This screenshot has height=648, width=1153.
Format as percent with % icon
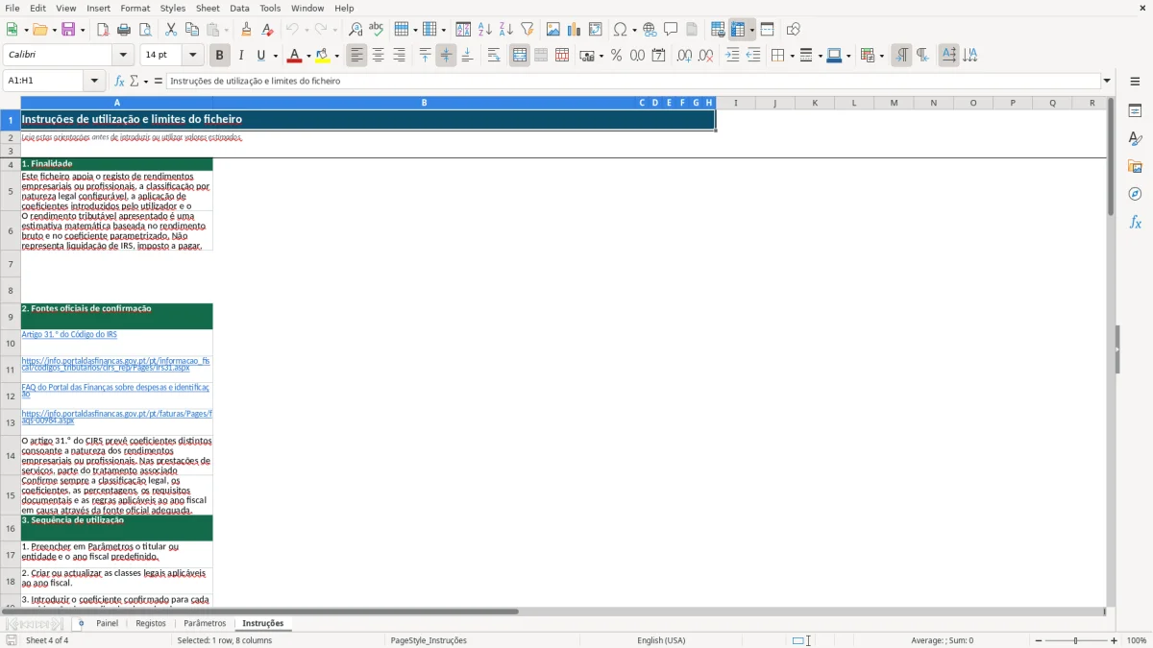click(x=617, y=56)
